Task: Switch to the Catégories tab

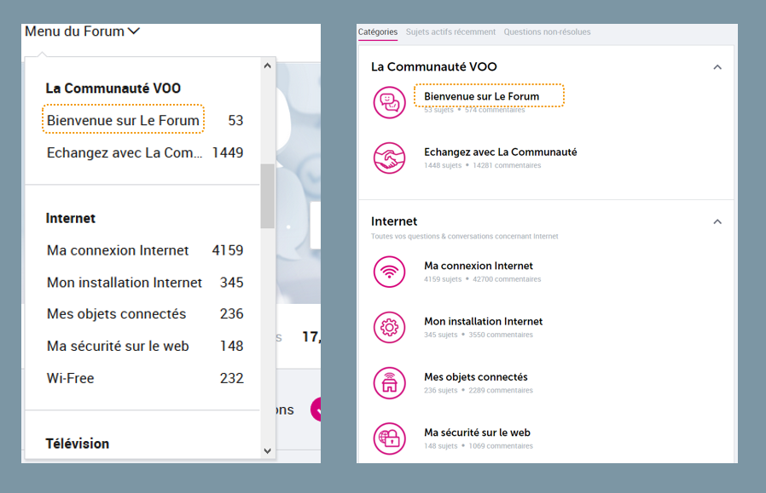Action: (378, 32)
